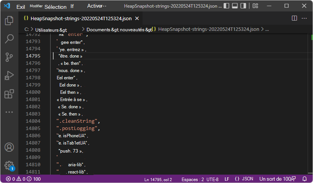Image resolution: width=313 pixels, height=183 pixels.
Task: Change the file encoding UTE-8
Action: [212, 180]
